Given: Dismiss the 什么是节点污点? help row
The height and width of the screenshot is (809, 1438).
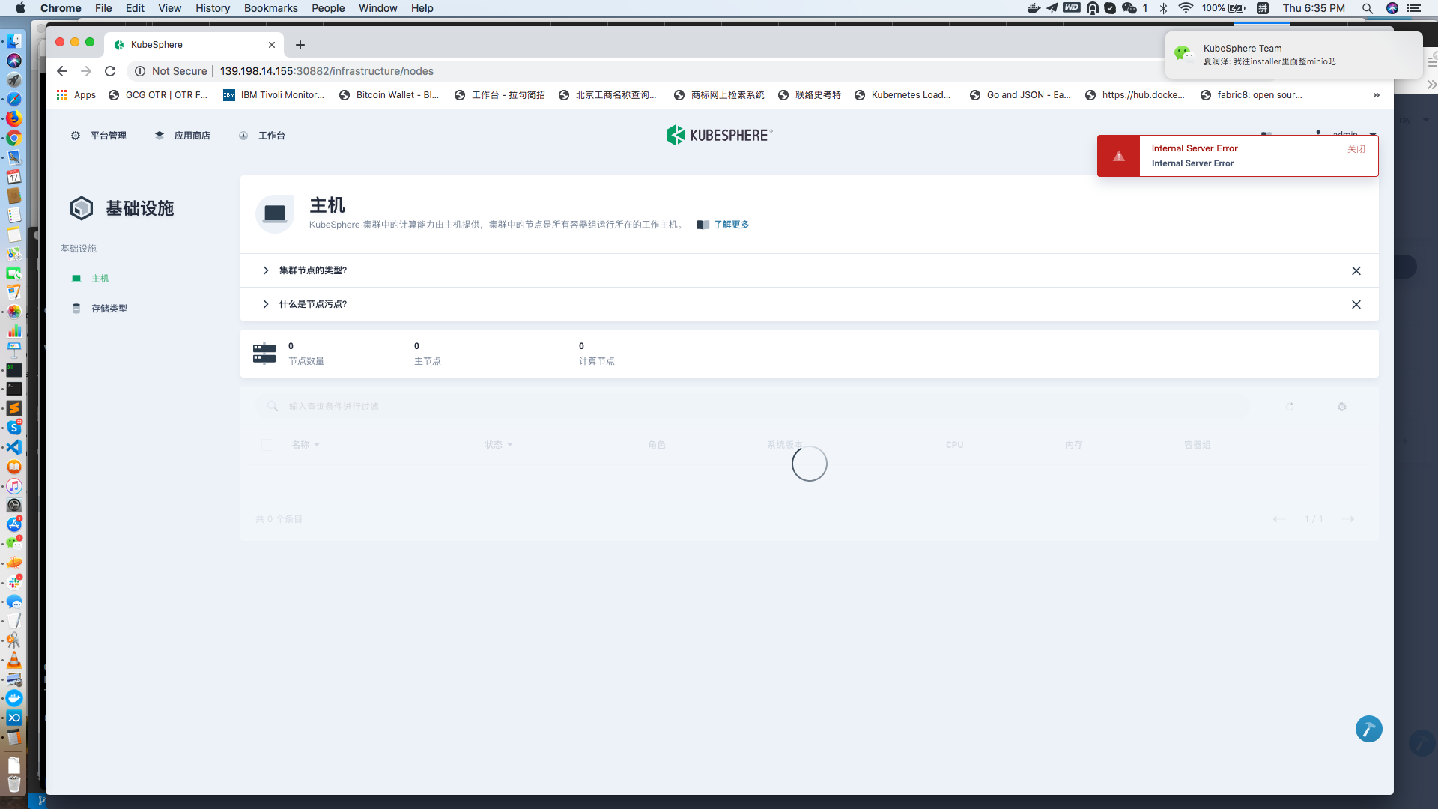Looking at the screenshot, I should (1356, 304).
